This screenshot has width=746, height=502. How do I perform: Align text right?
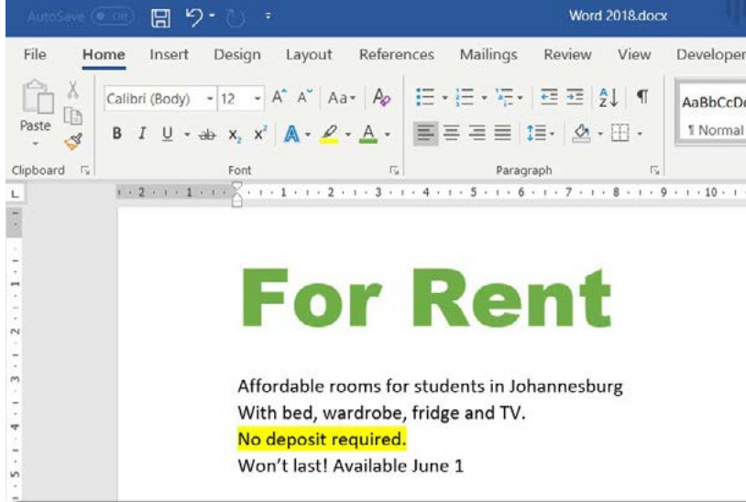[477, 134]
